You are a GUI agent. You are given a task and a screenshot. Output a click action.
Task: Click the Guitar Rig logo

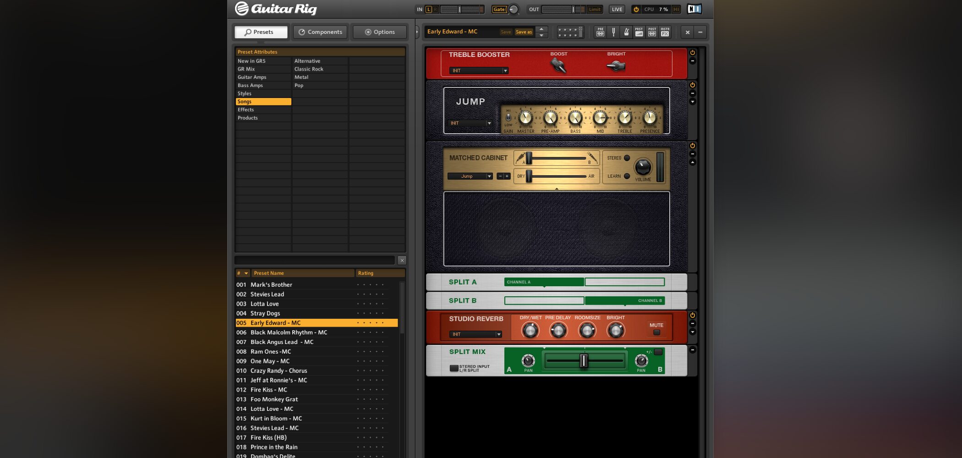276,9
